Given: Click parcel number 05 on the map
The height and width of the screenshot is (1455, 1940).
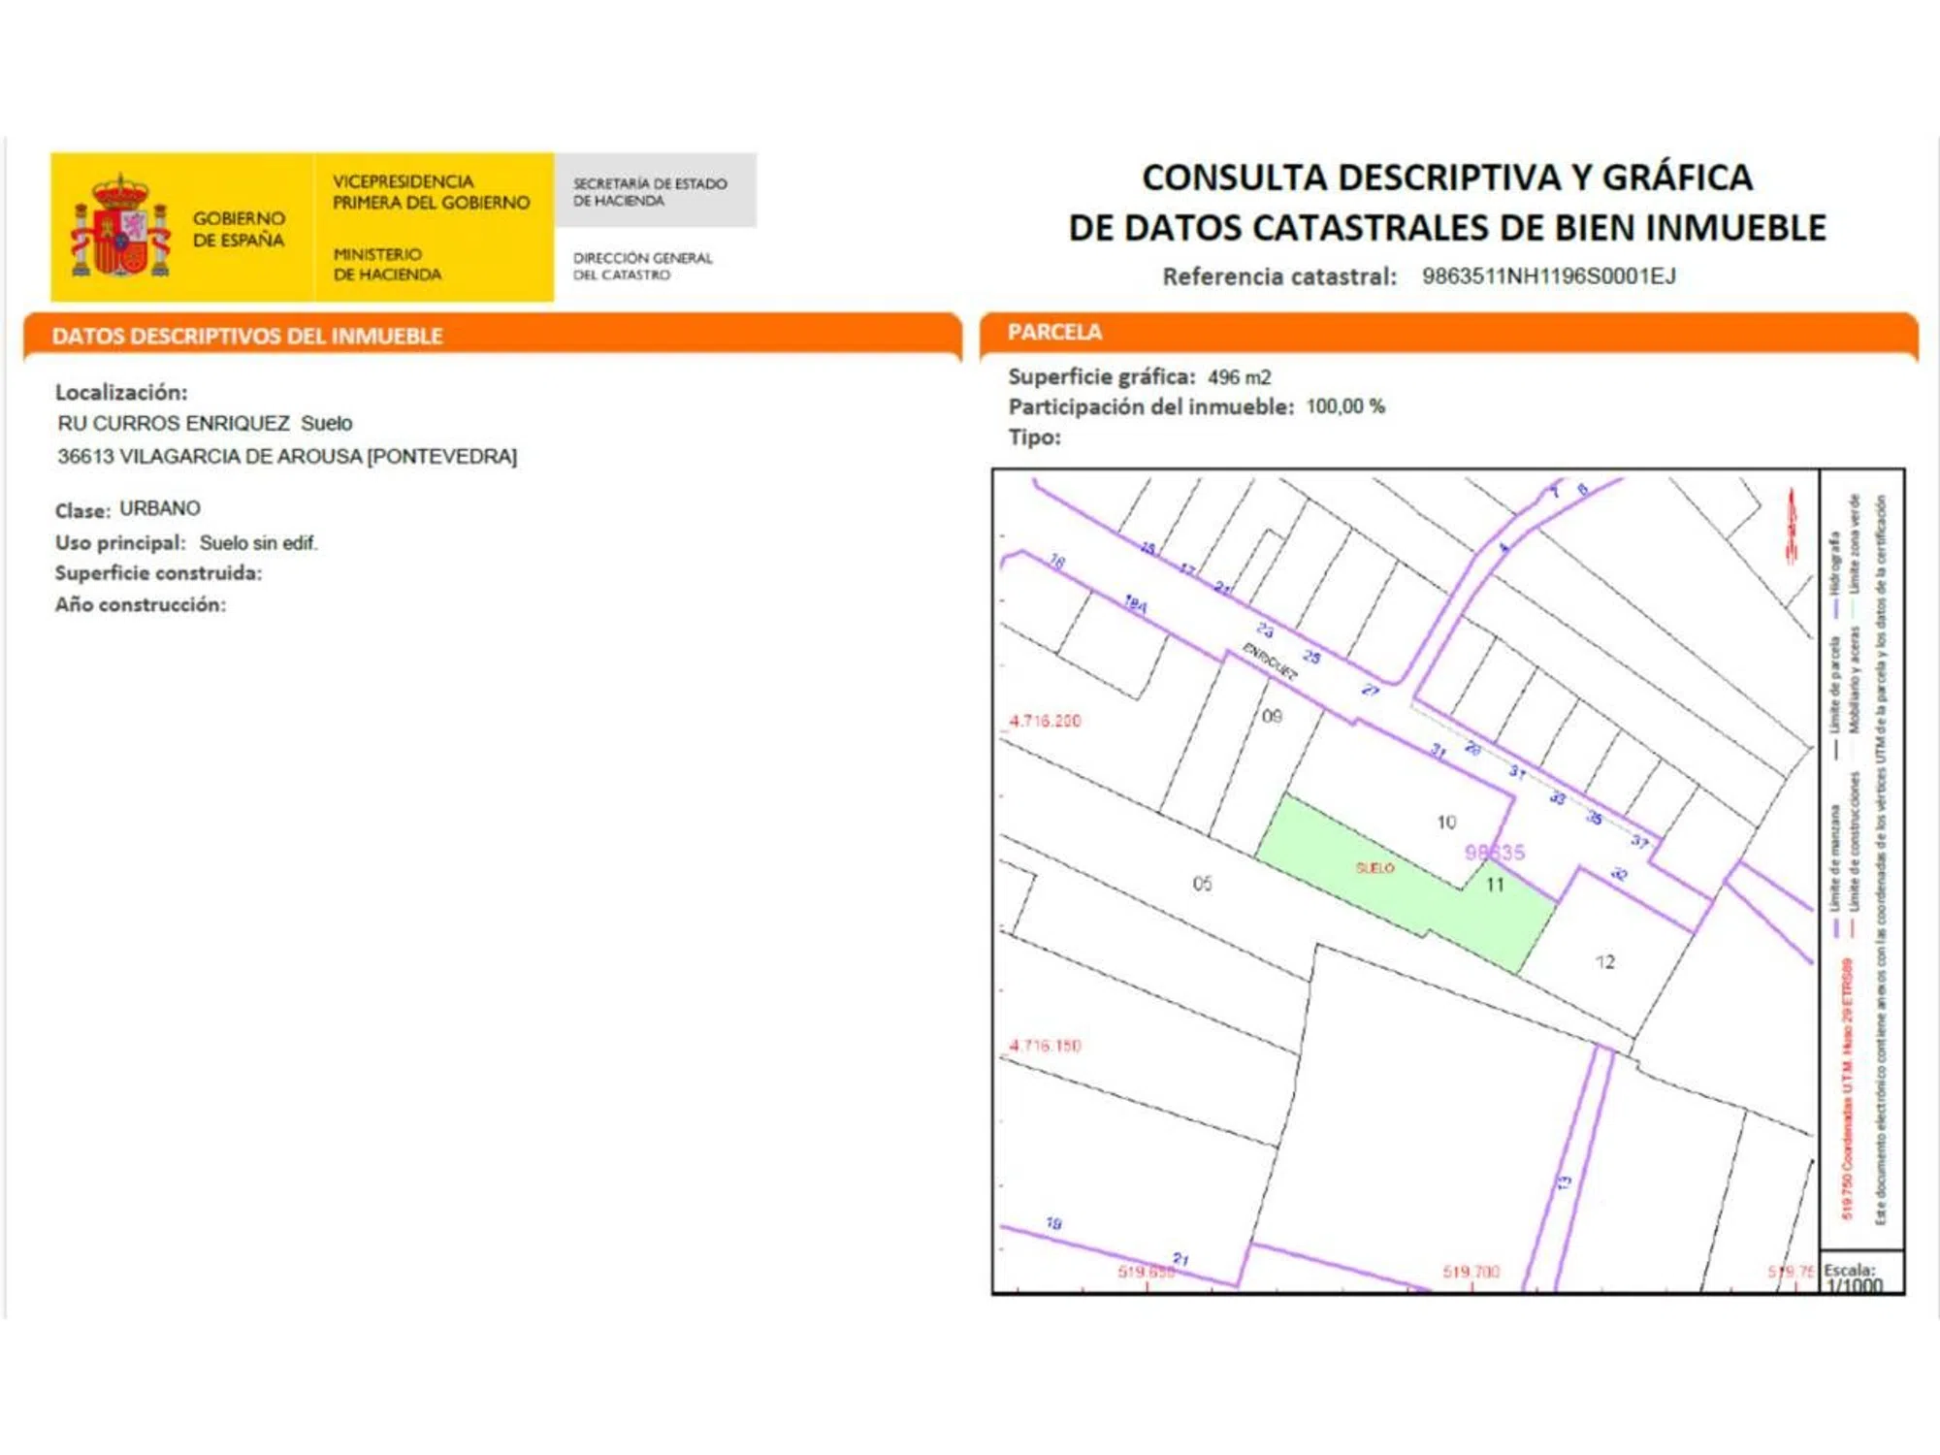Looking at the screenshot, I should [x=1202, y=884].
